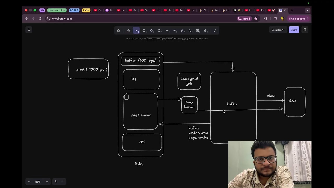This screenshot has width=334, height=188.
Task: Select the 'slow' arrow label
Action: (x=271, y=96)
